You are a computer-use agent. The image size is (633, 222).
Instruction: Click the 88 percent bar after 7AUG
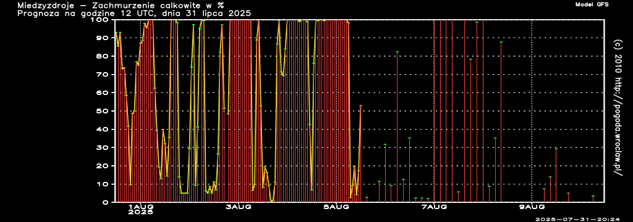(501, 122)
